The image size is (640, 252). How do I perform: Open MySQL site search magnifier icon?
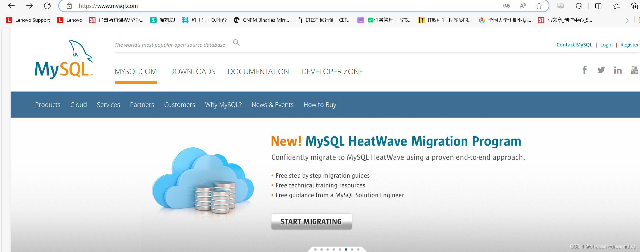[236, 43]
